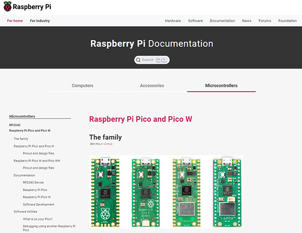The width and height of the screenshot is (302, 233).
Task: Open the Foundation menu item
Action: click(x=287, y=21)
